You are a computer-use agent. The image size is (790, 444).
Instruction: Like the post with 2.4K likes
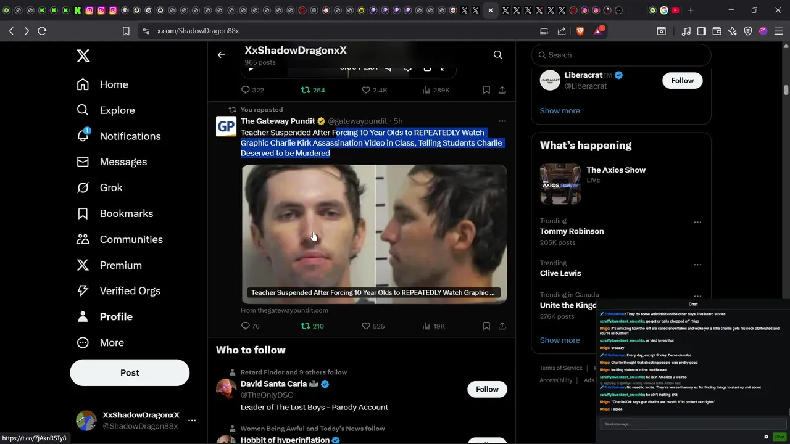(374, 90)
